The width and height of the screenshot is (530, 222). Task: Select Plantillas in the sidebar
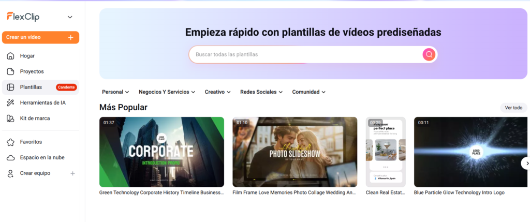point(40,87)
